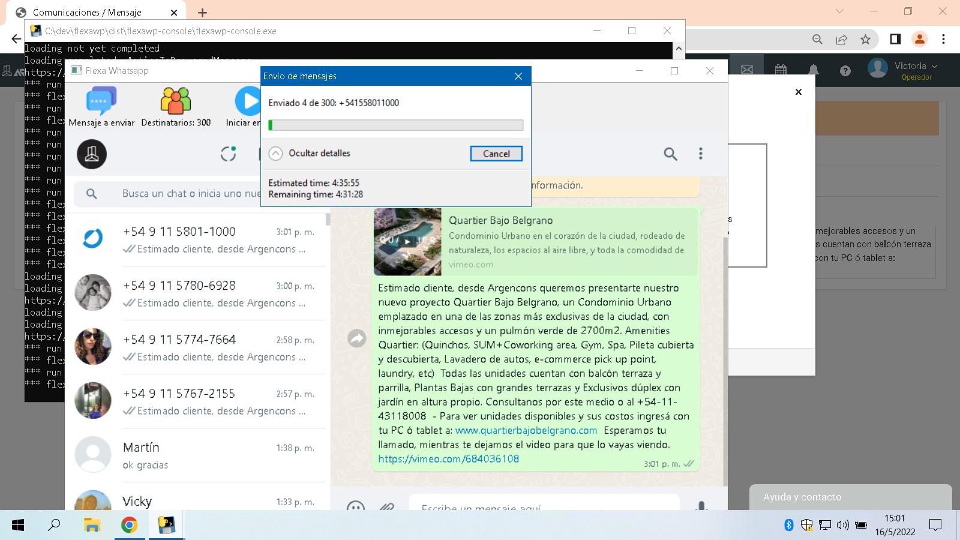Open chat options three-dot menu
Screen dimensions: 960x540
[x=700, y=154]
